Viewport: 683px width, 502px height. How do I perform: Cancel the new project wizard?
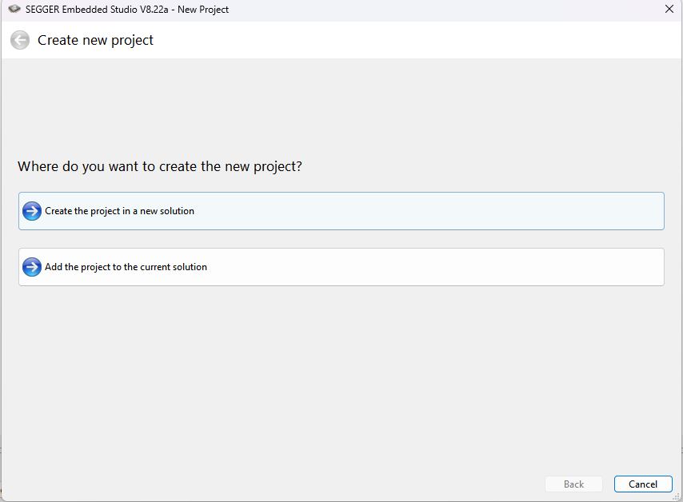pyautogui.click(x=643, y=484)
